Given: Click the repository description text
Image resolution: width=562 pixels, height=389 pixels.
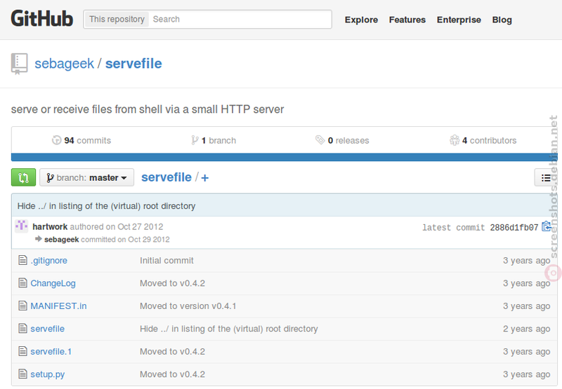Looking at the screenshot, I should 148,109.
